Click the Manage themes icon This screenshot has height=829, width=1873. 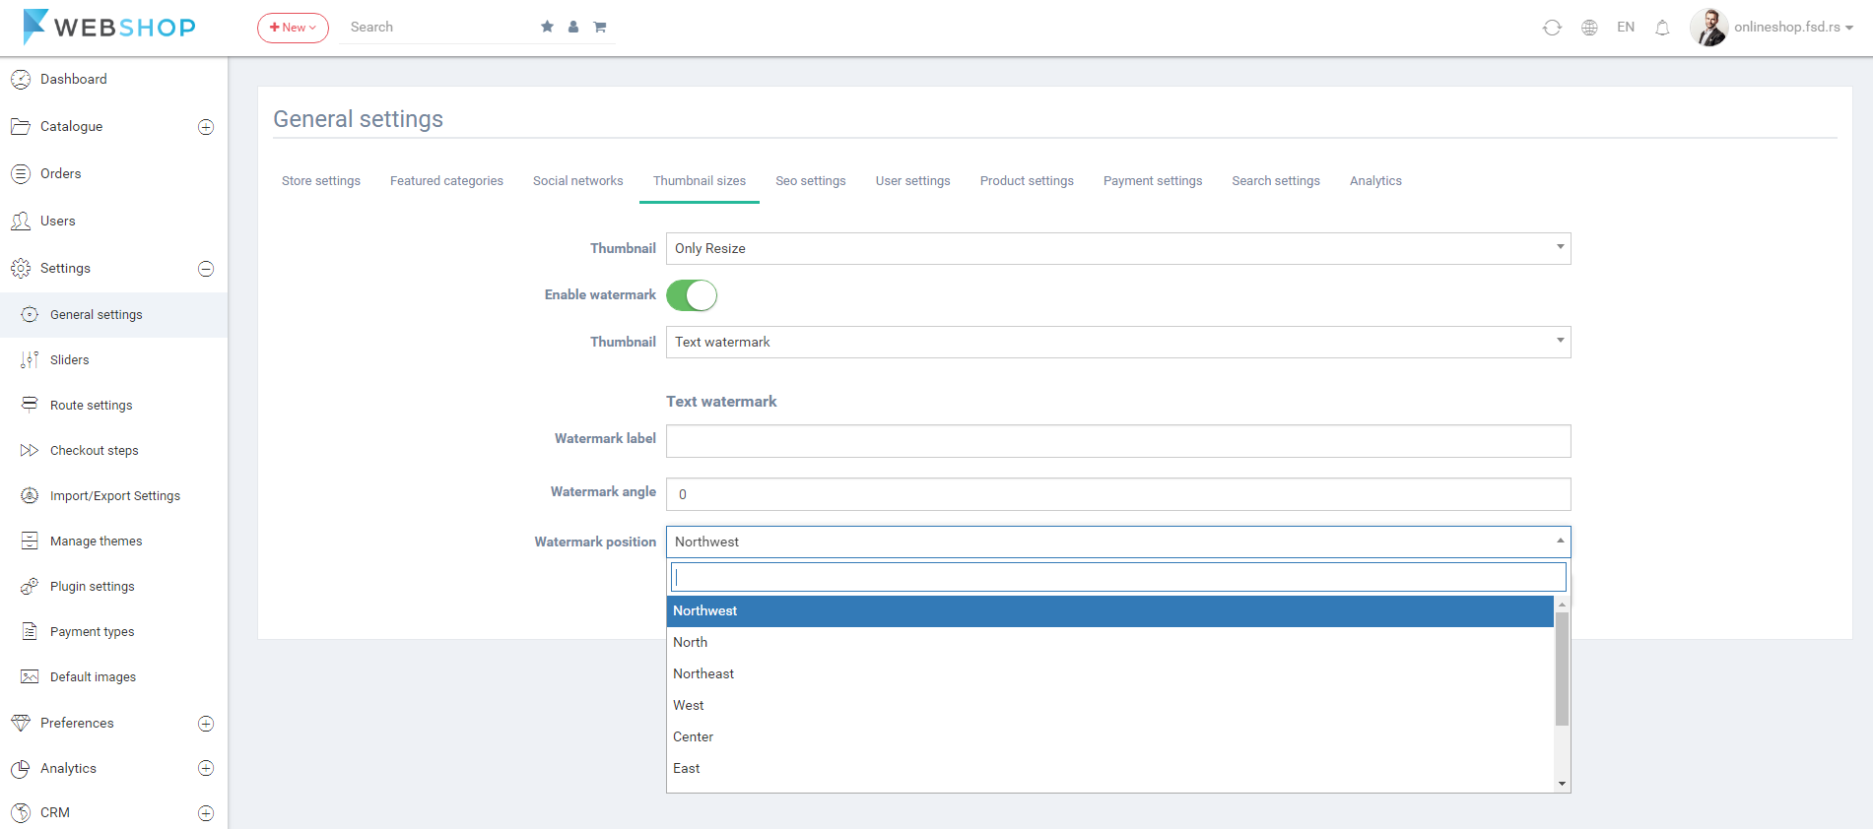[x=31, y=542]
